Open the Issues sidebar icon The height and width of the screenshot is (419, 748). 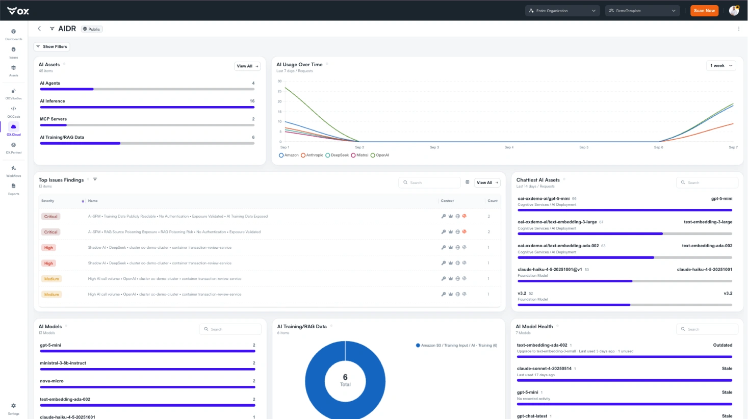tap(13, 53)
